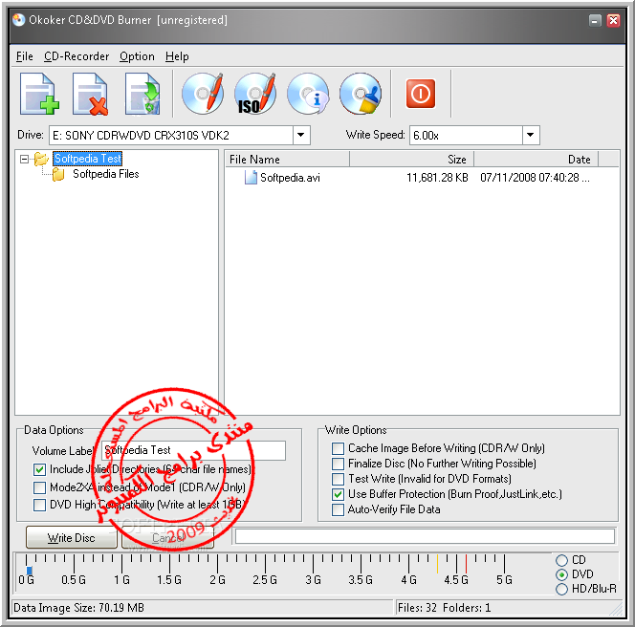Image resolution: width=635 pixels, height=627 pixels.
Task: Click the Clear All Files recycle icon
Action: coord(142,94)
